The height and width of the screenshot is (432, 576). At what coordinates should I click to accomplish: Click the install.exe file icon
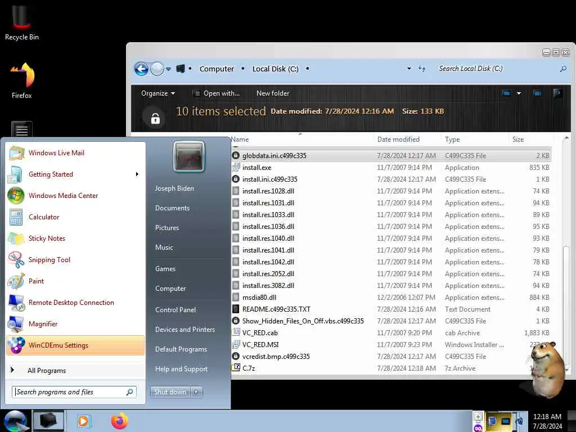point(236,168)
